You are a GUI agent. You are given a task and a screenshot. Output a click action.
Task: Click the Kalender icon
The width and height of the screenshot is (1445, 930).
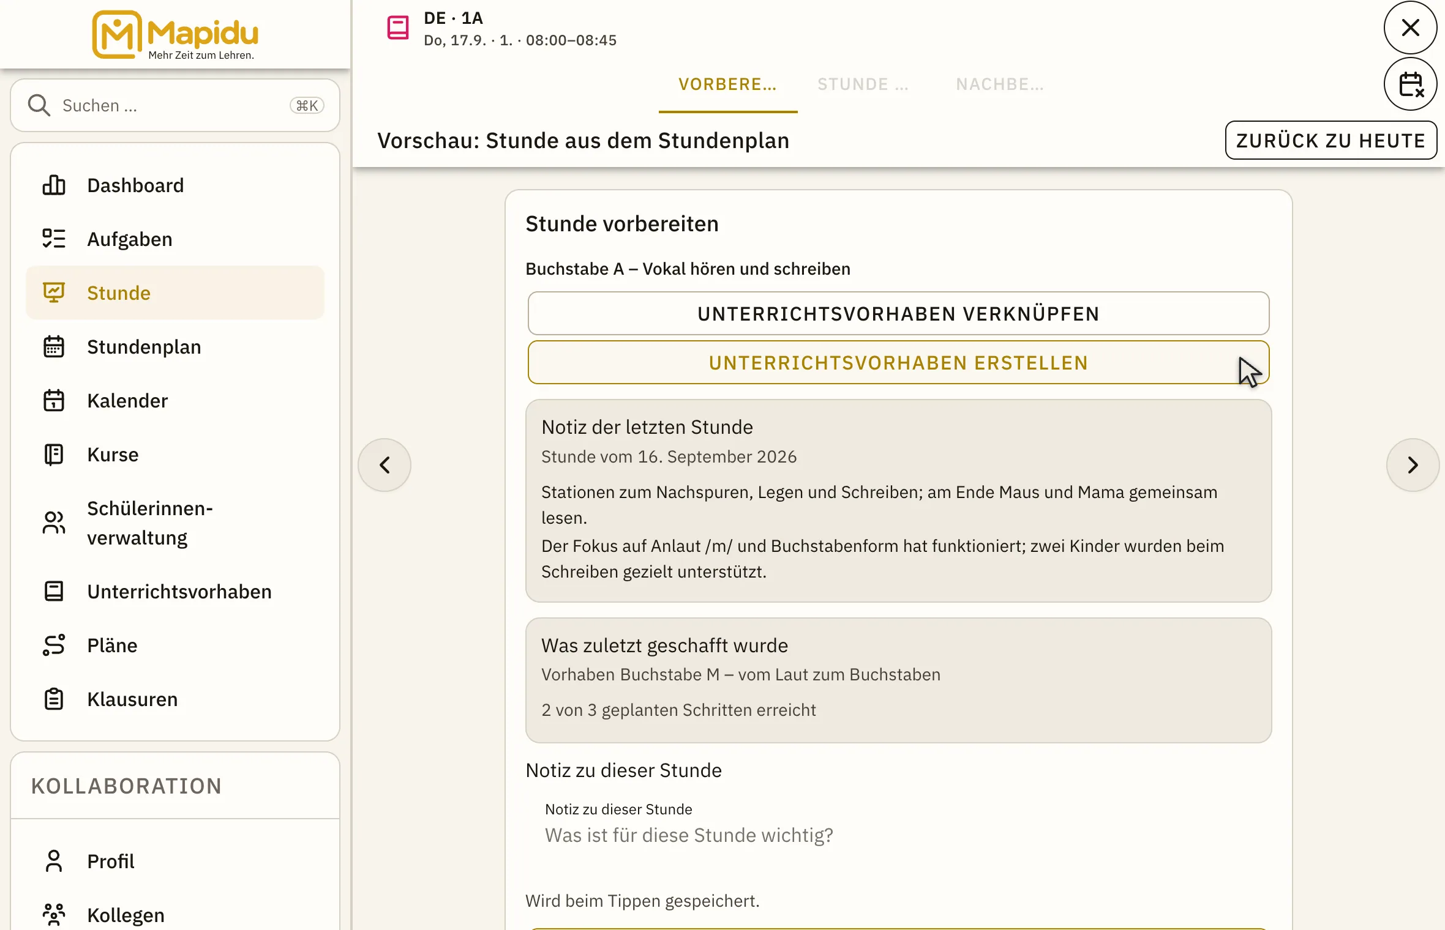[x=54, y=400]
